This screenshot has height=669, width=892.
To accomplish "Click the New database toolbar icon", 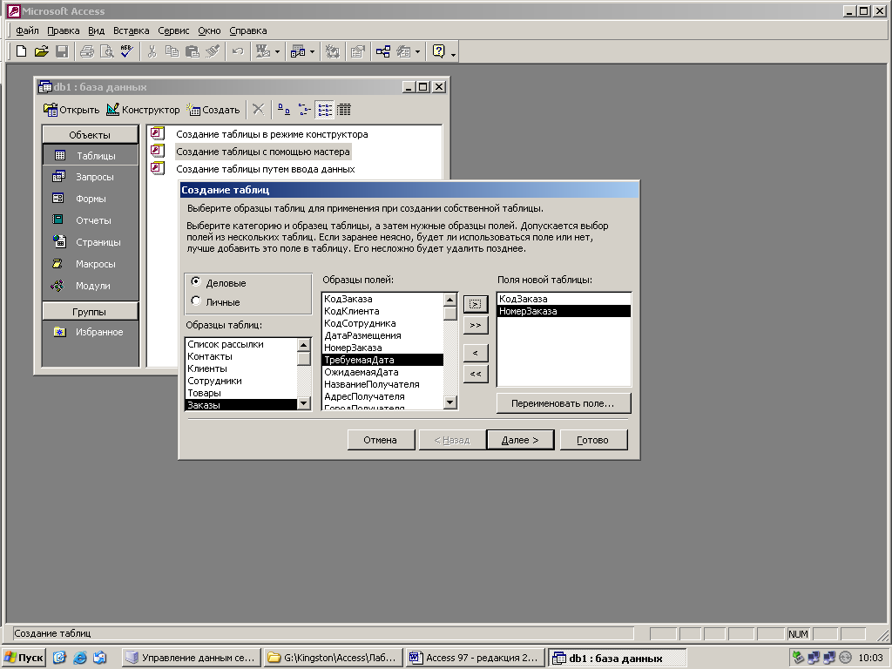I will [x=22, y=51].
